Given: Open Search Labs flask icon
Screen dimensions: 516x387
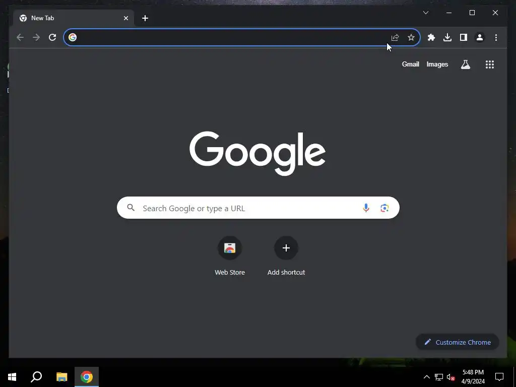Looking at the screenshot, I should tap(465, 64).
